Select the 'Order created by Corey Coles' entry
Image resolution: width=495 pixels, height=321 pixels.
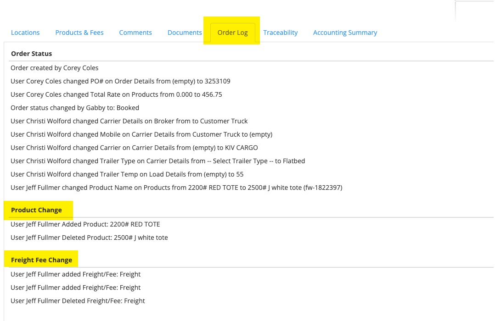(55, 68)
